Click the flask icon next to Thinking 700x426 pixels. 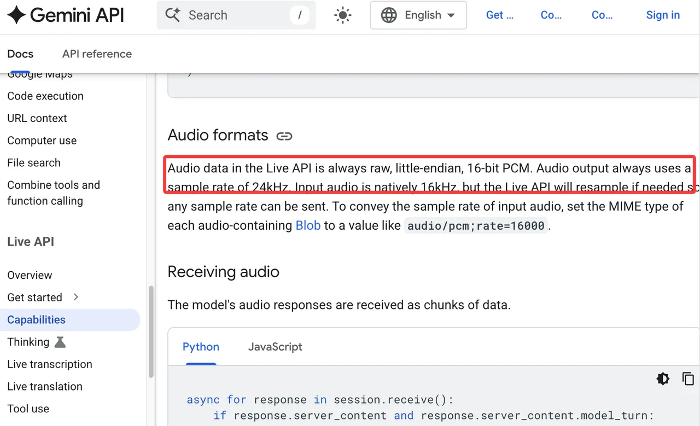(60, 342)
